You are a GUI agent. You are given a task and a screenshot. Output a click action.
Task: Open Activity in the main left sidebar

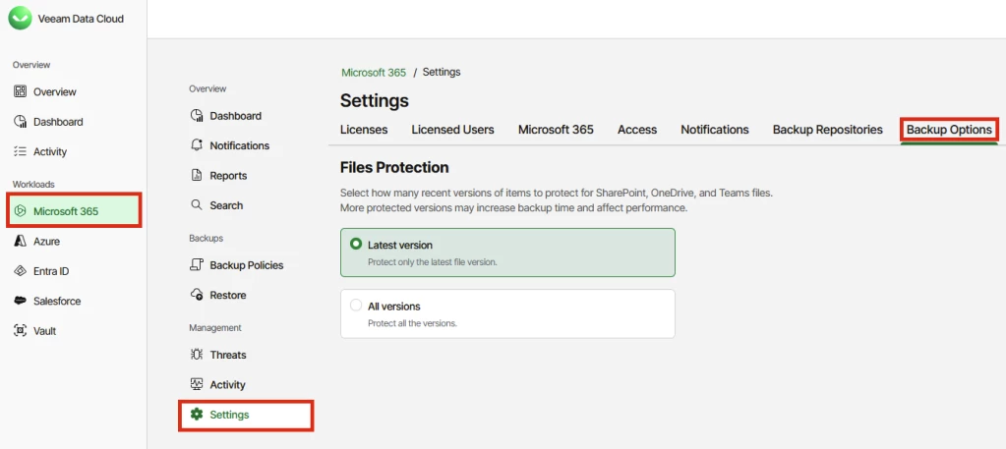[x=49, y=152]
